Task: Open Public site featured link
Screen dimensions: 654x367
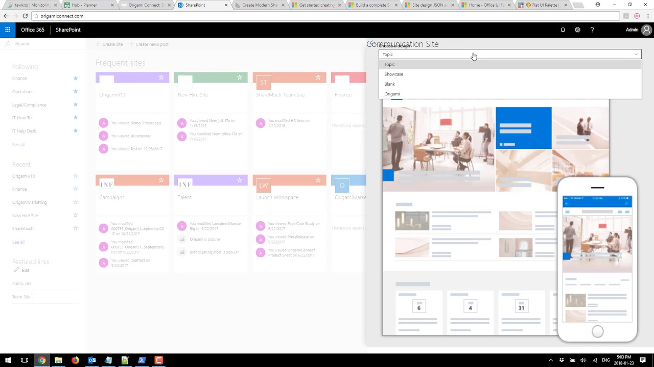Action: (21, 283)
